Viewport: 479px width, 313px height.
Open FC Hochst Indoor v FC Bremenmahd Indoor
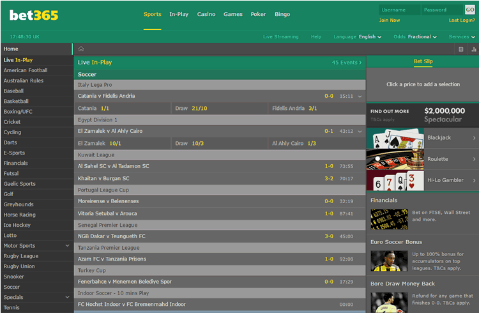coord(220,305)
